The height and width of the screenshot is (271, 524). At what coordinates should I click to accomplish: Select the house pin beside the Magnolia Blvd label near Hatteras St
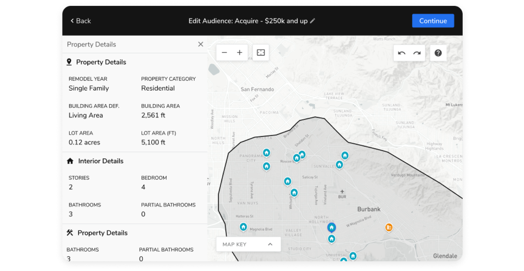[x=243, y=227]
